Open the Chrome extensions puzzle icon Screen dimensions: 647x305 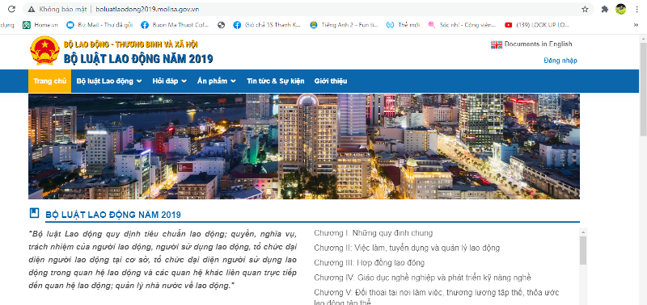pos(604,9)
